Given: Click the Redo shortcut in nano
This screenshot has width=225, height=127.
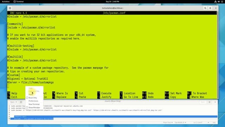Looking at the screenshot, I should point(148,97).
